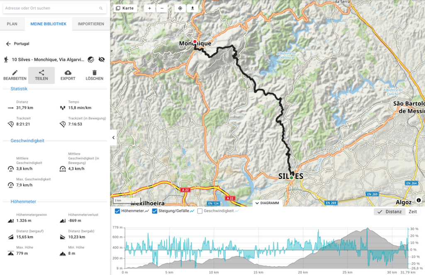Zoom in on the map
The height and width of the screenshot is (275, 425).
point(149,8)
